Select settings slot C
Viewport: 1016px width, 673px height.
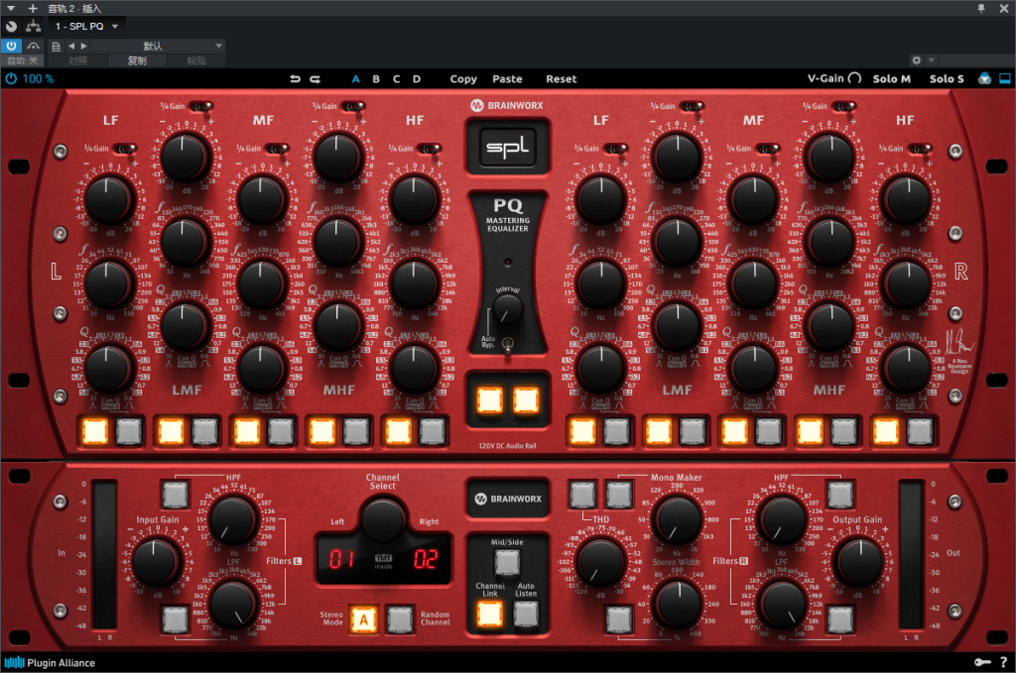[x=397, y=79]
